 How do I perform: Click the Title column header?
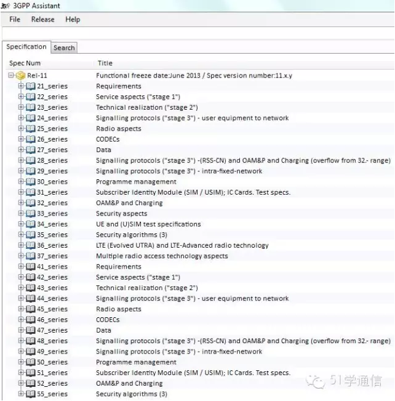(105, 63)
